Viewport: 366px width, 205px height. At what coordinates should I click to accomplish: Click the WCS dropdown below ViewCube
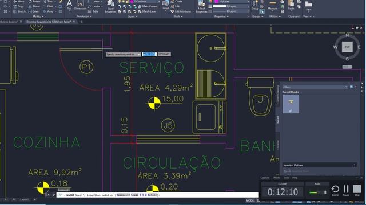coord(347,67)
